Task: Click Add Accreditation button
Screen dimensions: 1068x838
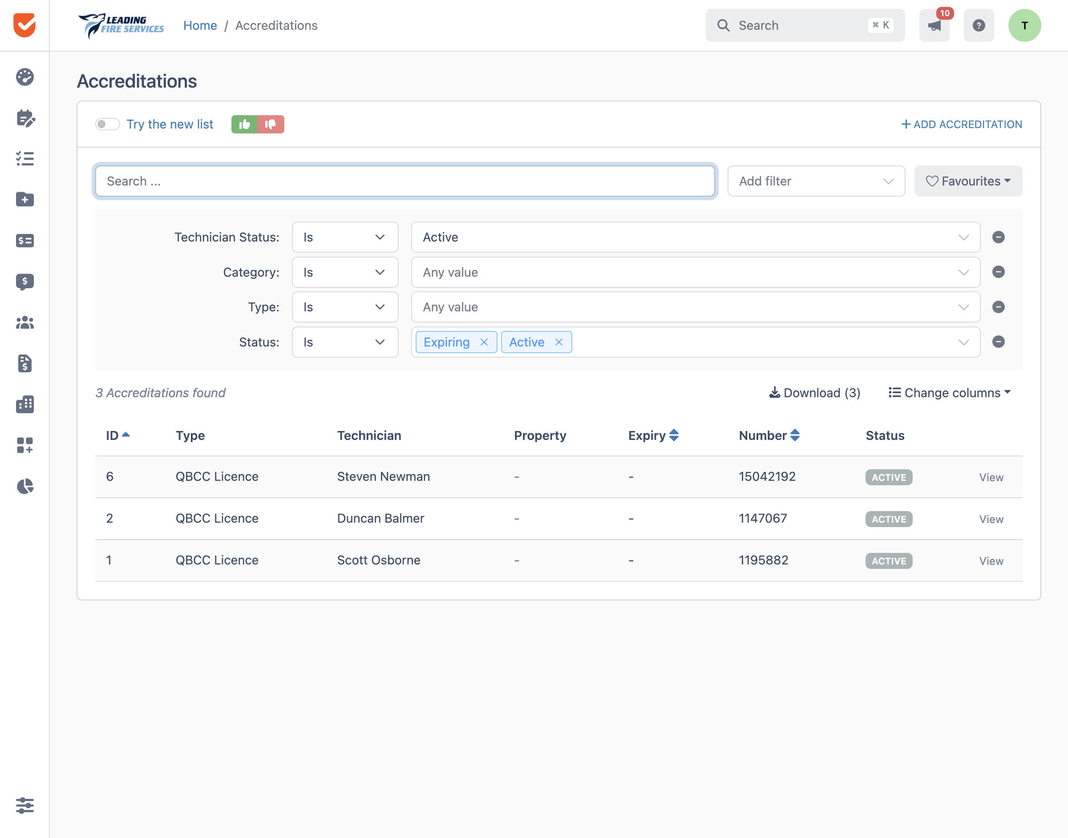Action: click(x=962, y=124)
